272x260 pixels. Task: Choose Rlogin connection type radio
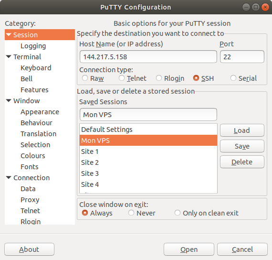(x=159, y=78)
